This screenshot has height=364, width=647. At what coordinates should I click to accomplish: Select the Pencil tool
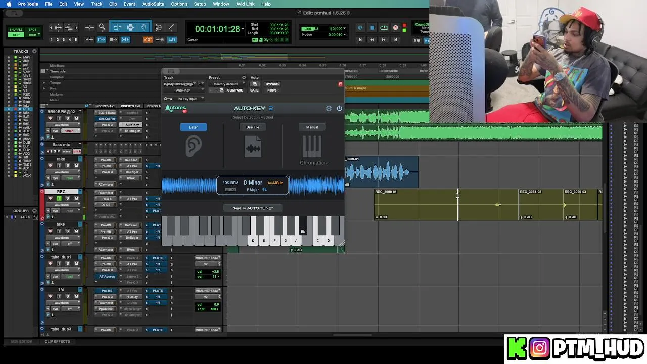click(x=171, y=27)
